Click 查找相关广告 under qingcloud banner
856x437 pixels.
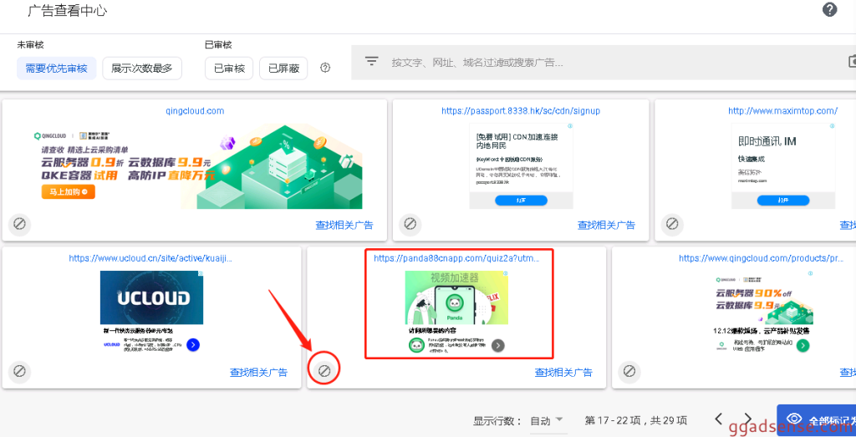point(344,225)
